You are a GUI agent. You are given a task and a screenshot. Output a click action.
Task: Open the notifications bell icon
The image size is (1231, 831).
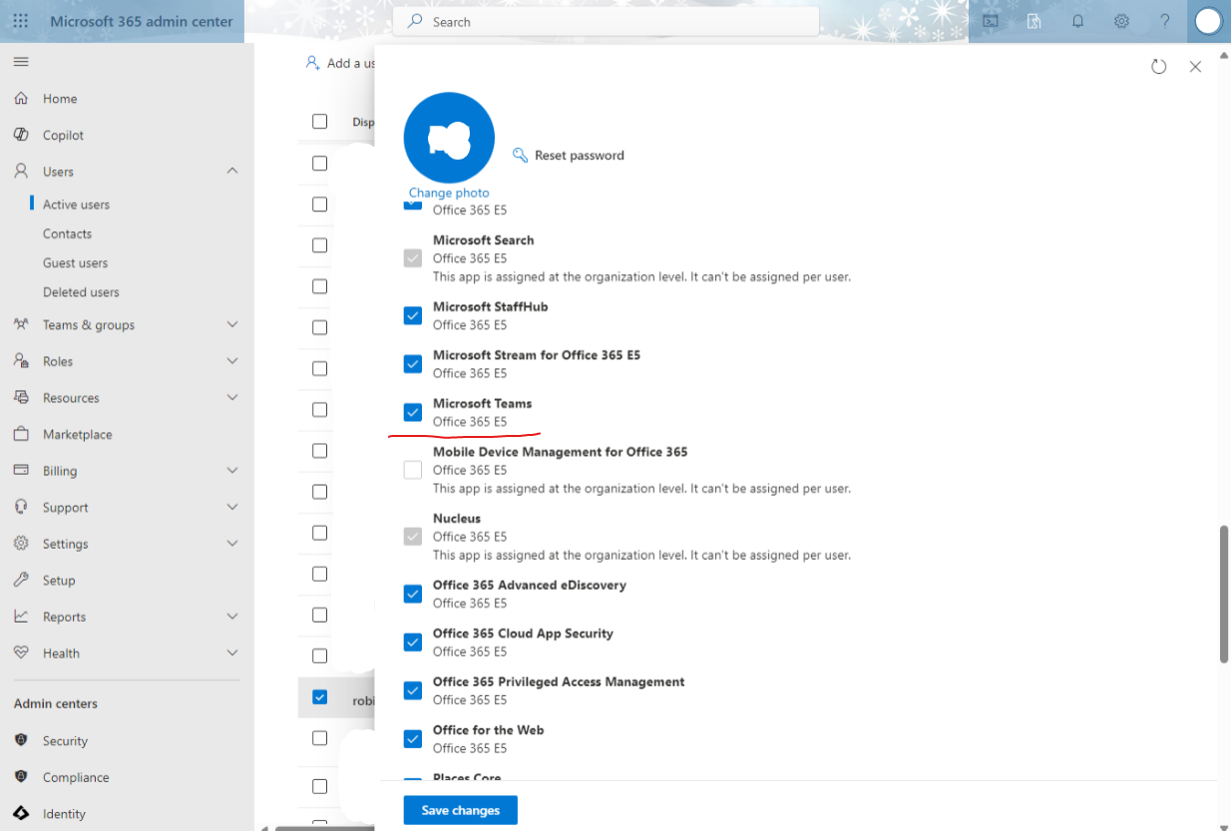(x=1077, y=21)
